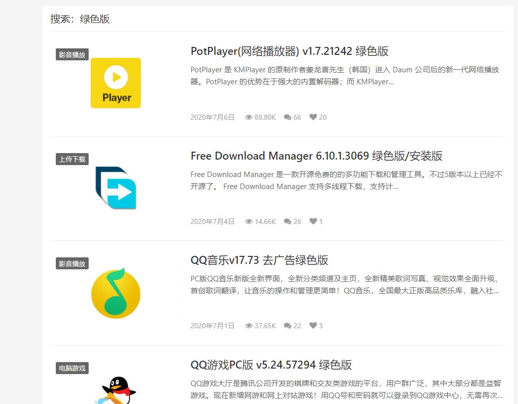Click the comment icon showing 66 comments
The height and width of the screenshot is (404, 518).
click(x=286, y=117)
